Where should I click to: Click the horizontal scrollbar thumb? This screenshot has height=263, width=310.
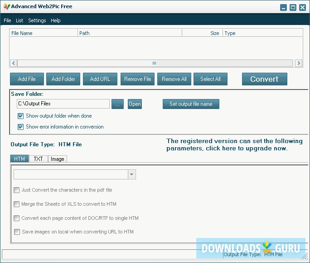click(155, 63)
